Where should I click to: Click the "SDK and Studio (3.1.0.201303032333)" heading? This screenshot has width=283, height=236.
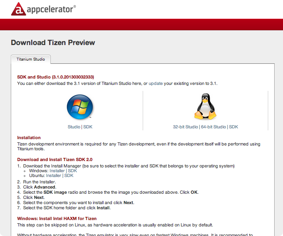click(x=56, y=77)
